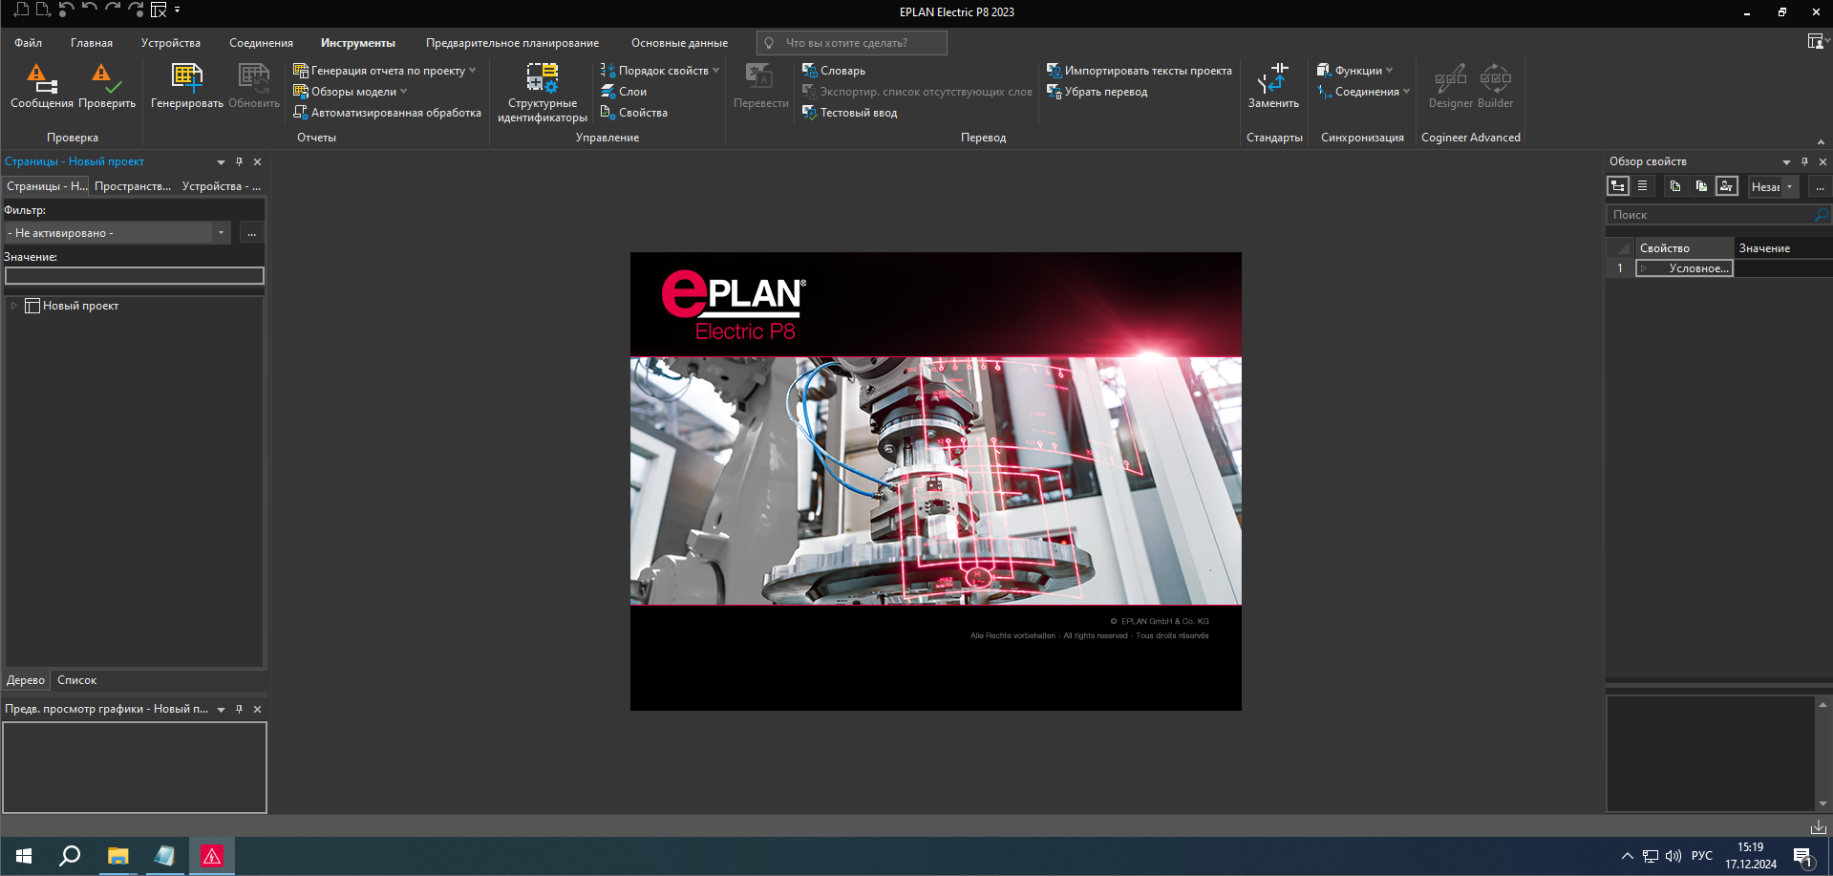Кликнуть поле поиска «Что вы хотите сделать?»
This screenshot has height=876, width=1833.
point(849,42)
